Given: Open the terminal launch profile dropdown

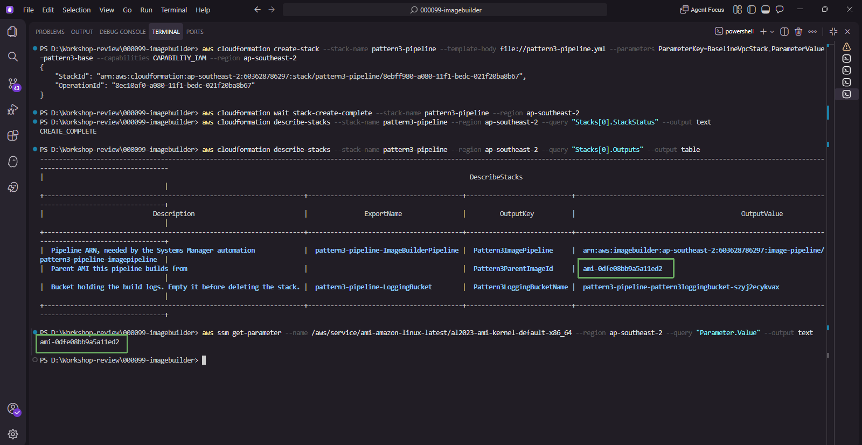Looking at the screenshot, I should pos(772,32).
